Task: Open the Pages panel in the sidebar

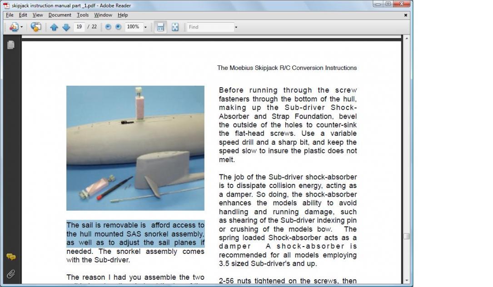Action: [x=11, y=45]
